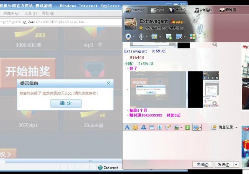
Task: Click the chat line 抽到1个月
Action: click(138, 110)
